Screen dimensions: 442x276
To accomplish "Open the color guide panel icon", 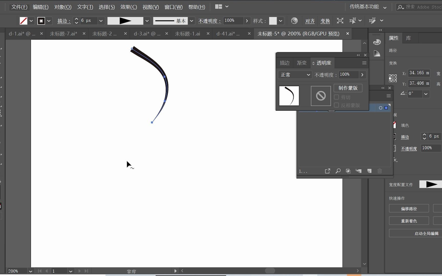I will (377, 53).
